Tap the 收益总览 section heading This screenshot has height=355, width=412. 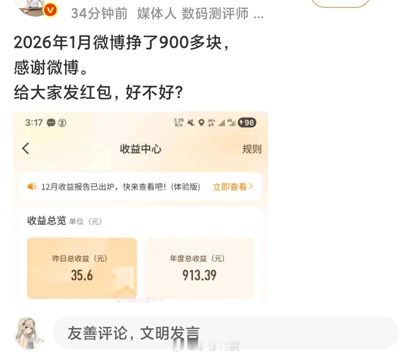(x=47, y=221)
